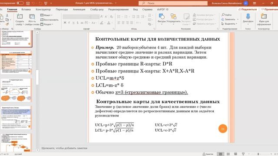Open the Конструктор tab

tap(43, 10)
